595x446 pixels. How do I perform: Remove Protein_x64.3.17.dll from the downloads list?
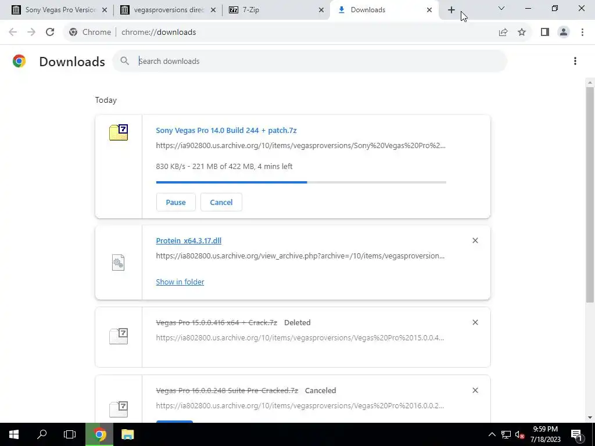point(475,240)
